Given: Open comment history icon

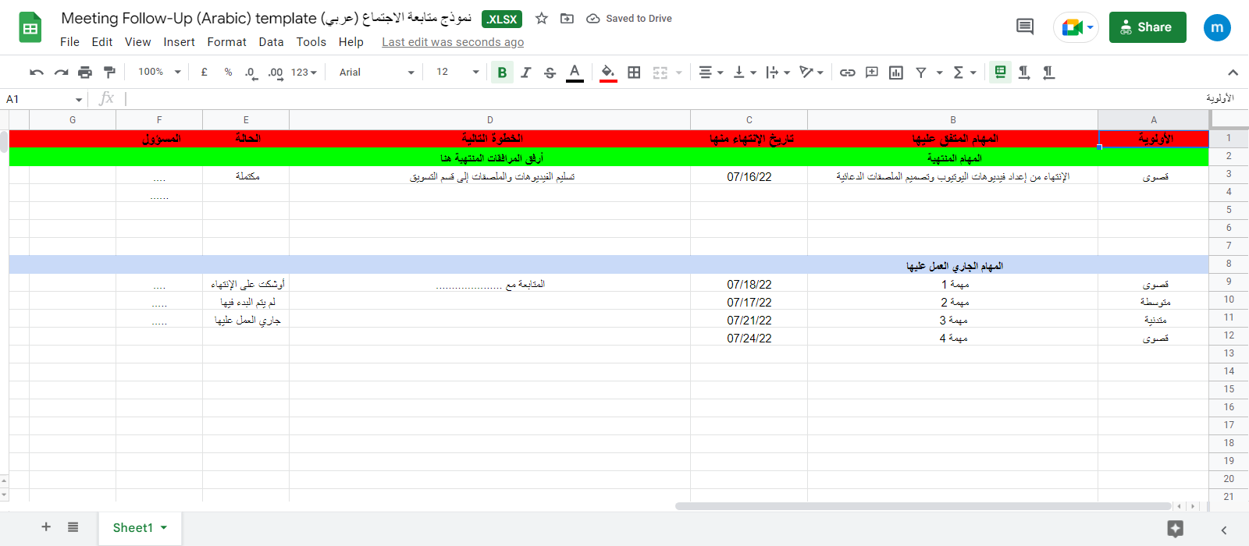Looking at the screenshot, I should pyautogui.click(x=1025, y=27).
